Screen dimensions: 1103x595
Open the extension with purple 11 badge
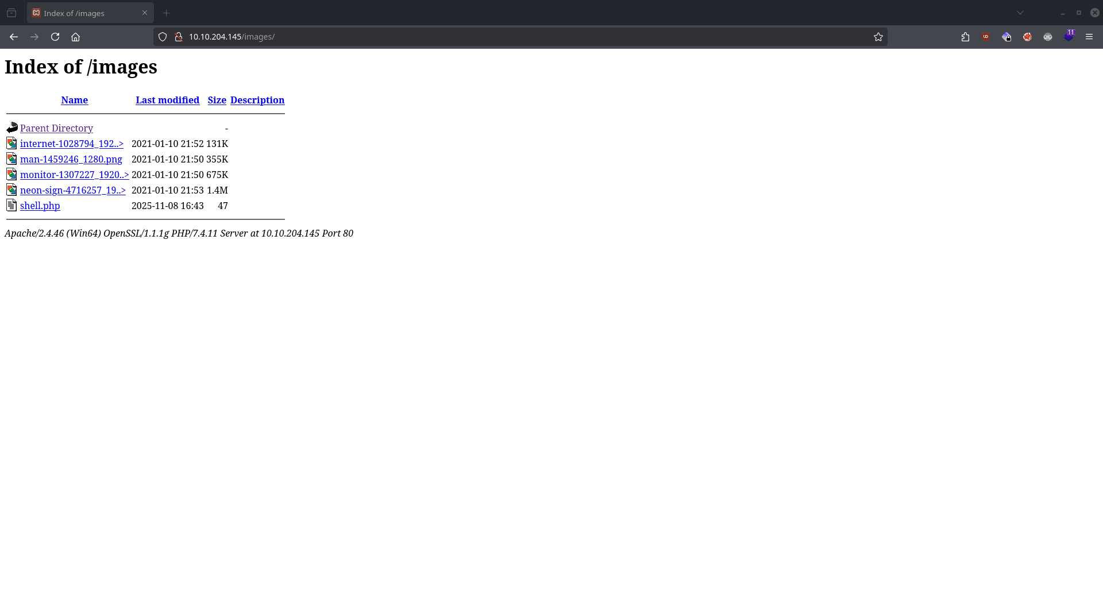[1069, 37]
